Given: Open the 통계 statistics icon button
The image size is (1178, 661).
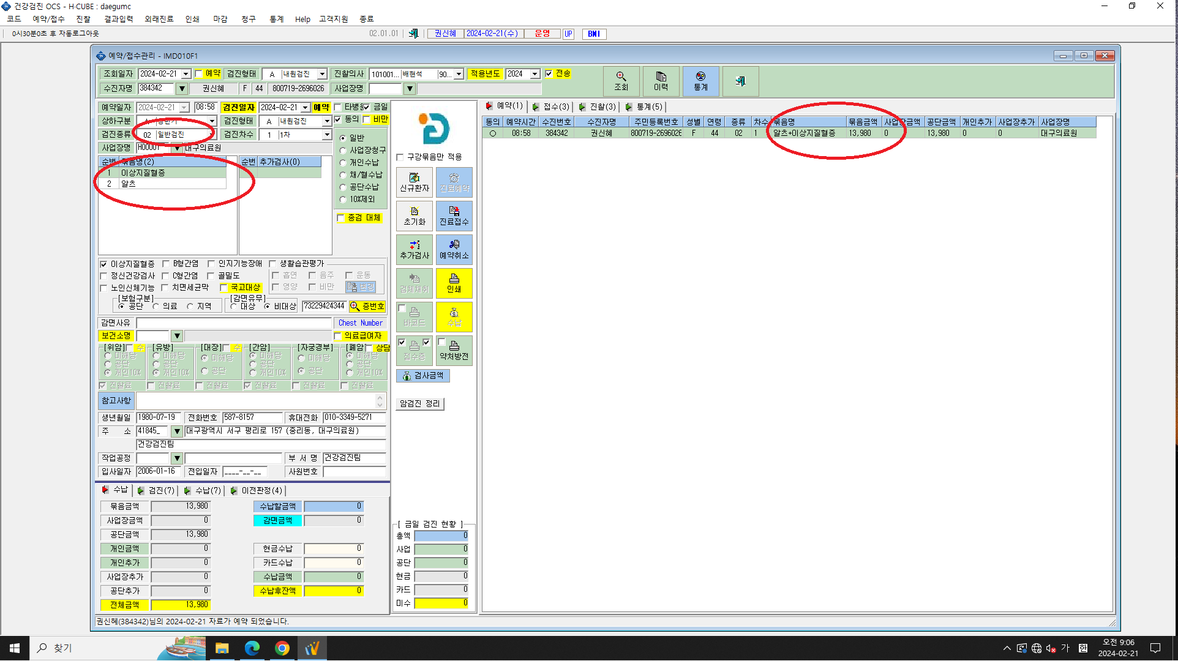Looking at the screenshot, I should (x=700, y=81).
